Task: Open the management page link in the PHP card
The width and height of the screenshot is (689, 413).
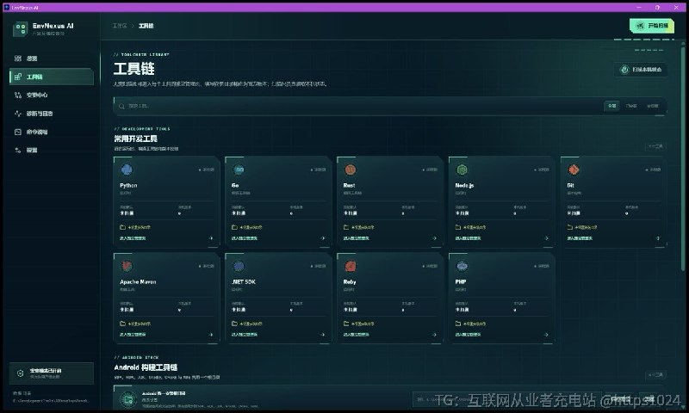Action: point(468,335)
